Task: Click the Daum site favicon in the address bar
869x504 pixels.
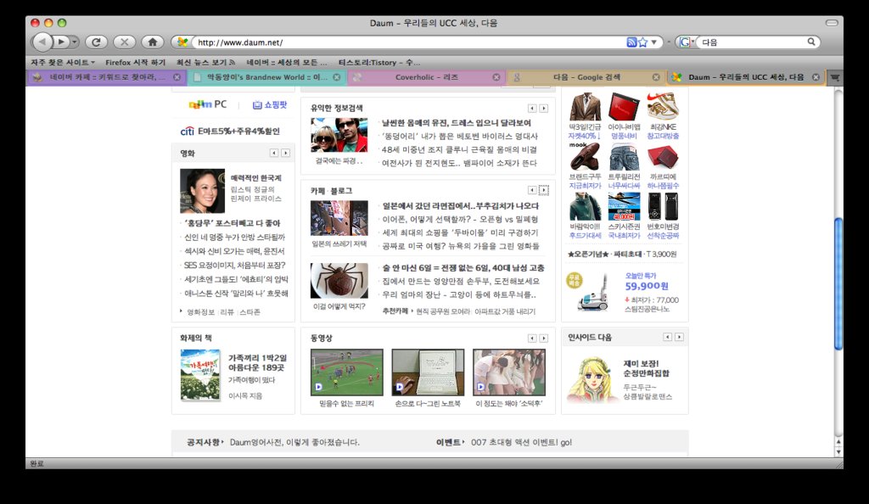Action: click(182, 42)
